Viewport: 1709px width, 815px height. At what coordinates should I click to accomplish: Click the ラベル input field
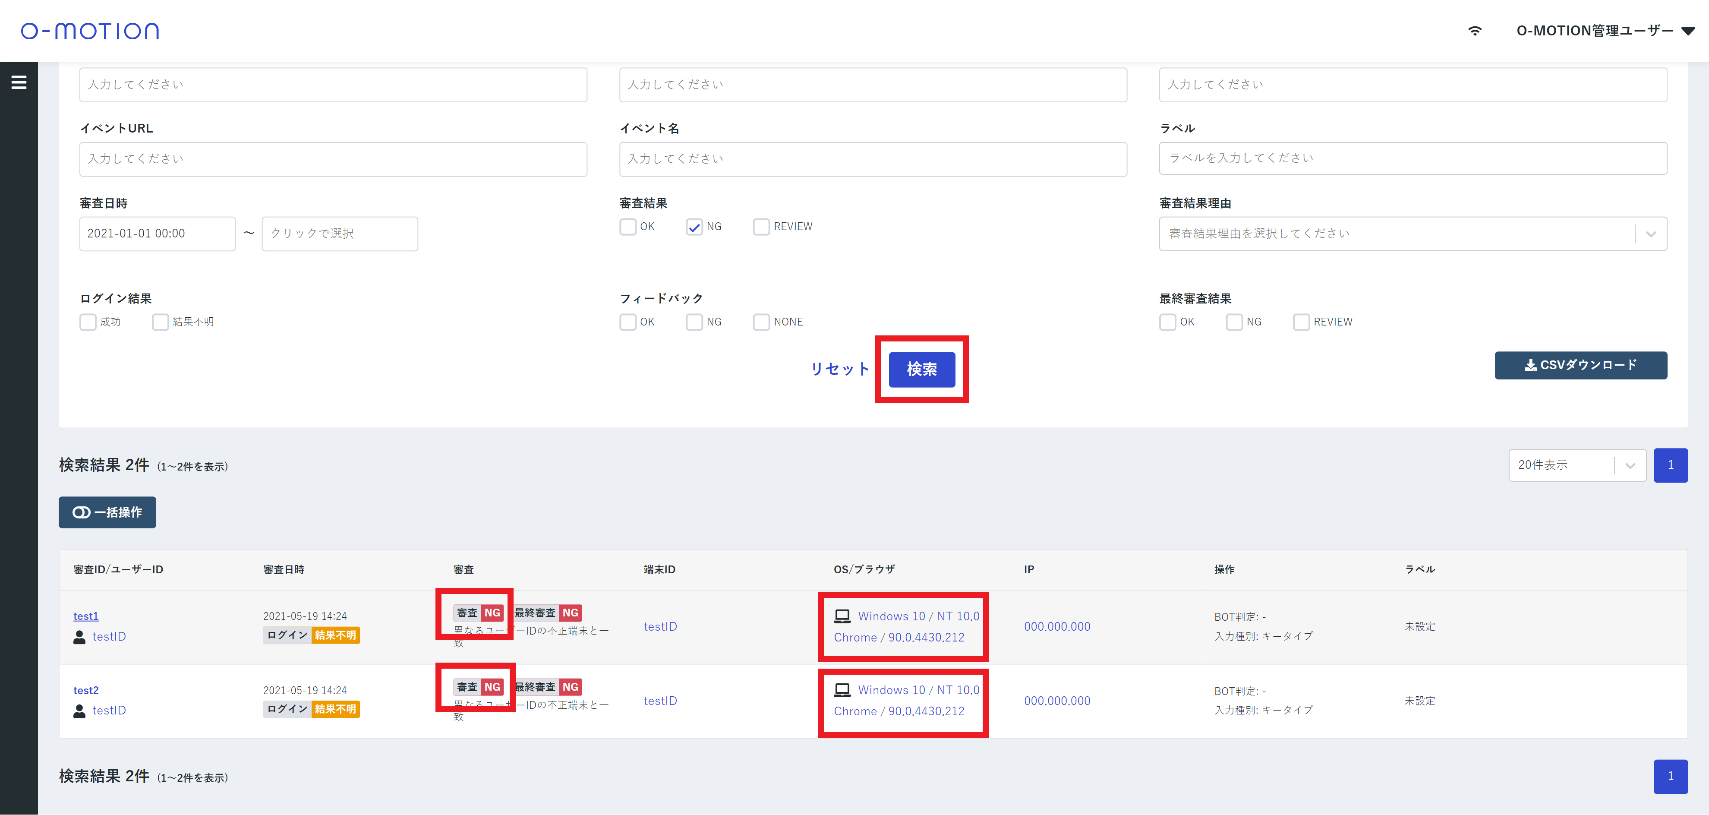(x=1412, y=158)
